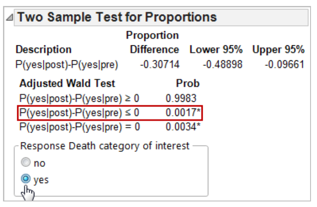
Task: Click the Proportion Difference column header
Action: point(154,42)
